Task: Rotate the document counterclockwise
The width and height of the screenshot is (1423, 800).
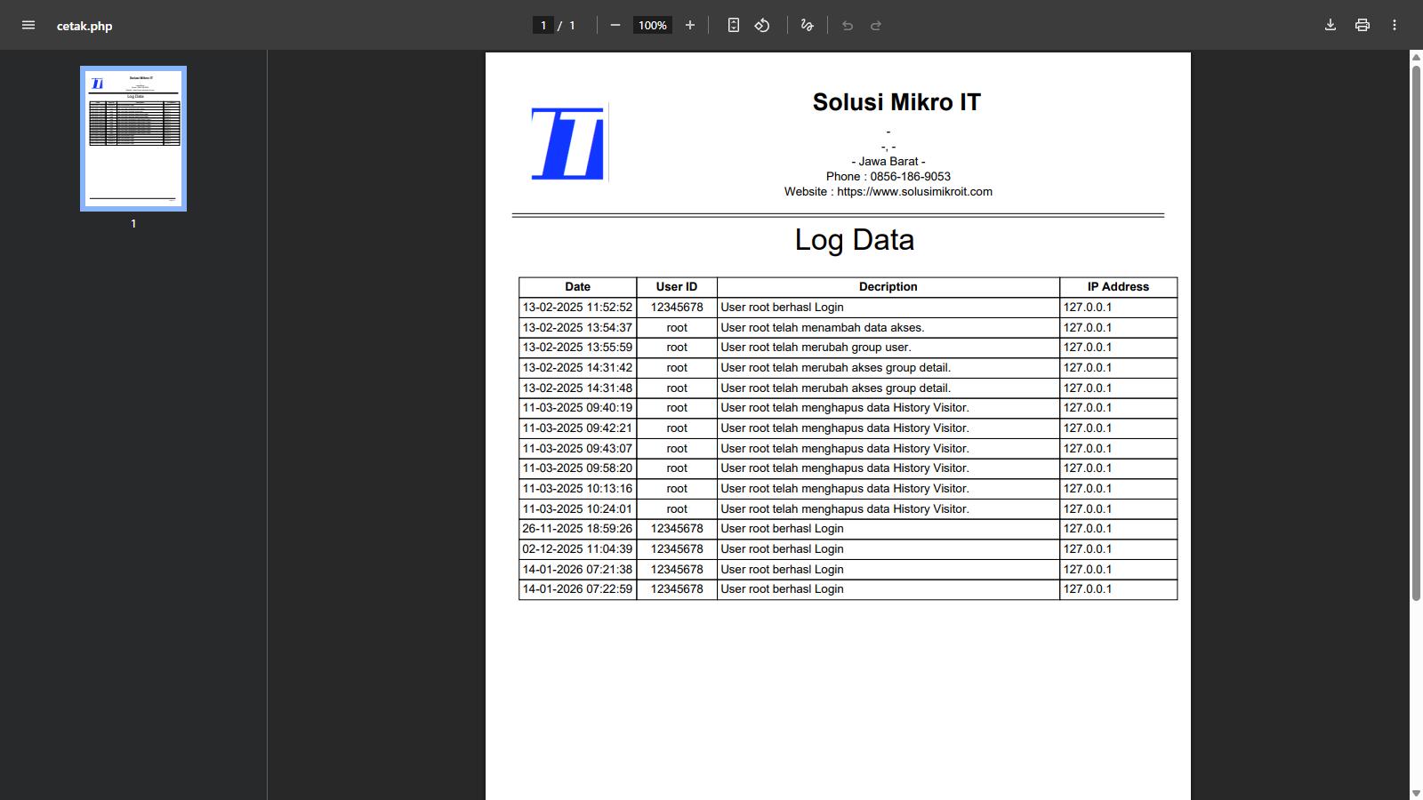Action: pos(762,25)
